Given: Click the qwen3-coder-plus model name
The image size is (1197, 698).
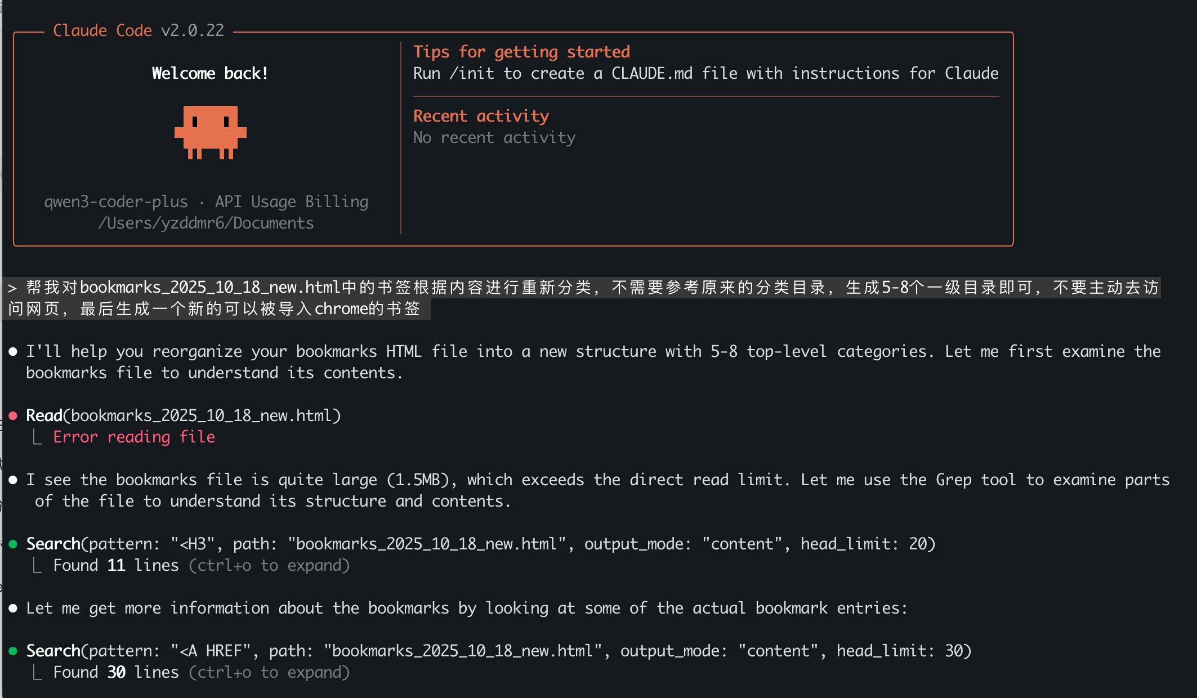Looking at the screenshot, I should click(116, 202).
